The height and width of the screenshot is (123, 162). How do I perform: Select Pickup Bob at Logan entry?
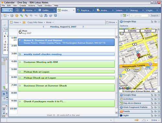click(66, 72)
